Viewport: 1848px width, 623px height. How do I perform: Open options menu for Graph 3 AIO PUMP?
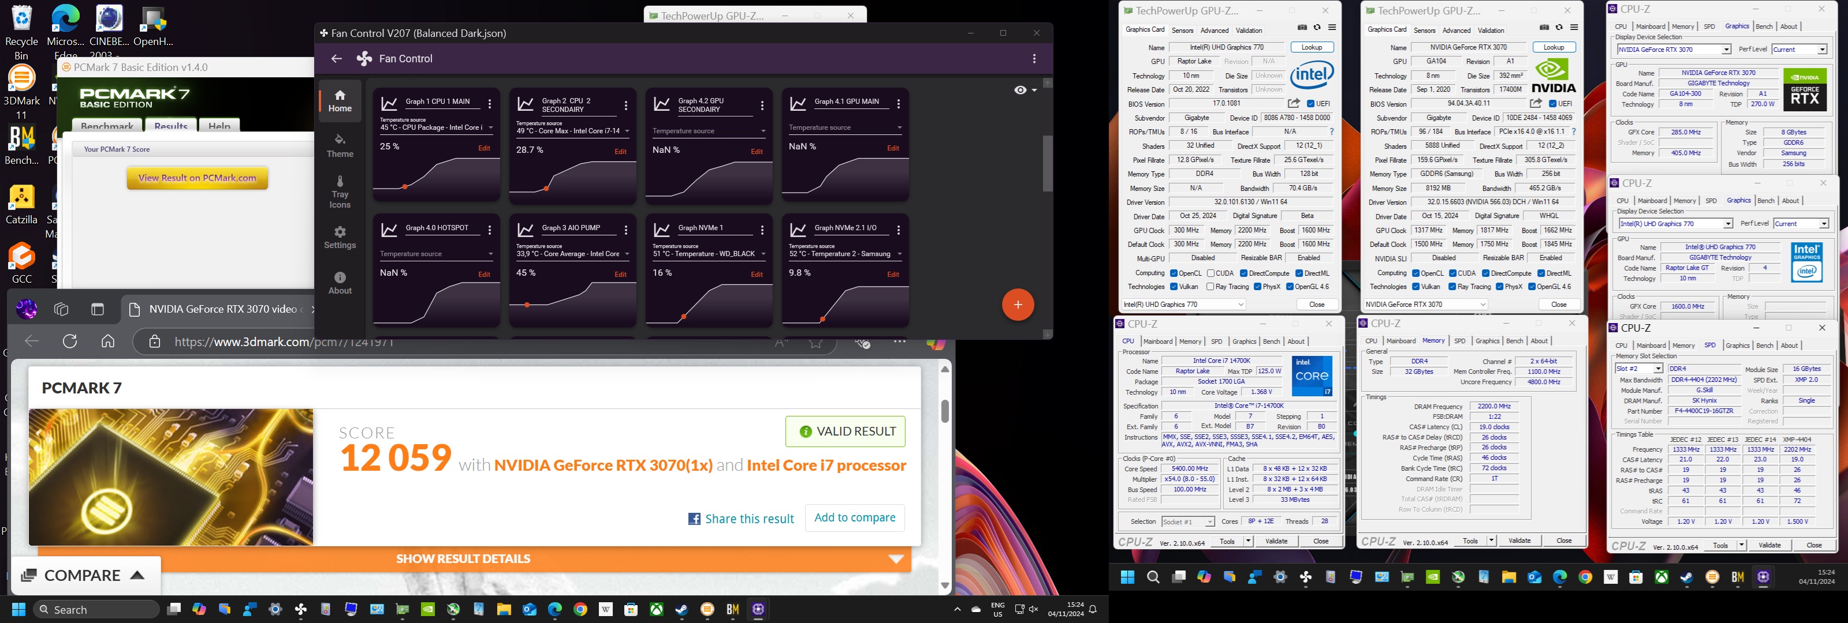tap(626, 231)
